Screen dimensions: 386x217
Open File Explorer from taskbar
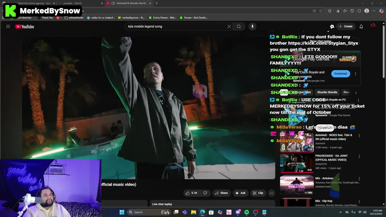coord(194,212)
